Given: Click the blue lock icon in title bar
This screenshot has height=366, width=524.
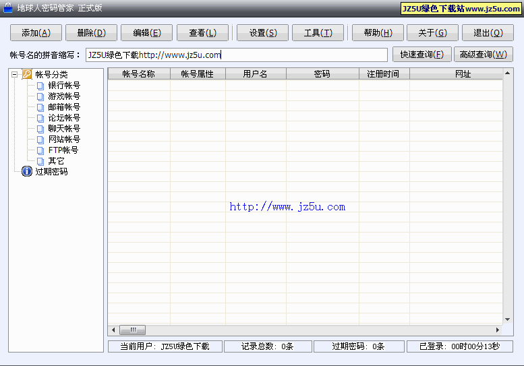Looking at the screenshot, I should pyautogui.click(x=8, y=7).
